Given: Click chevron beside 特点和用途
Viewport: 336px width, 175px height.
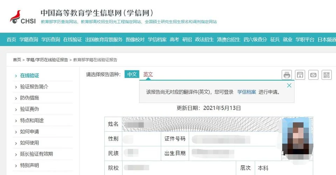Looking at the screenshot, I should click(x=16, y=121).
